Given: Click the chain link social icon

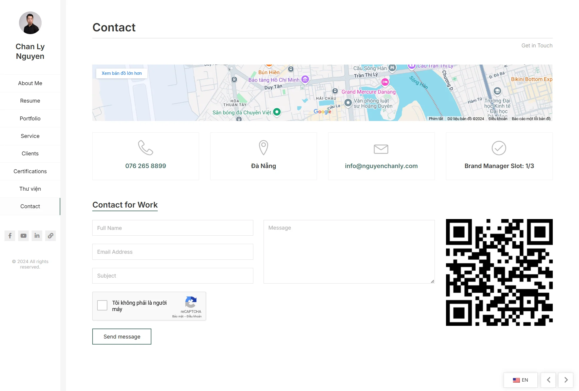Looking at the screenshot, I should tap(51, 236).
